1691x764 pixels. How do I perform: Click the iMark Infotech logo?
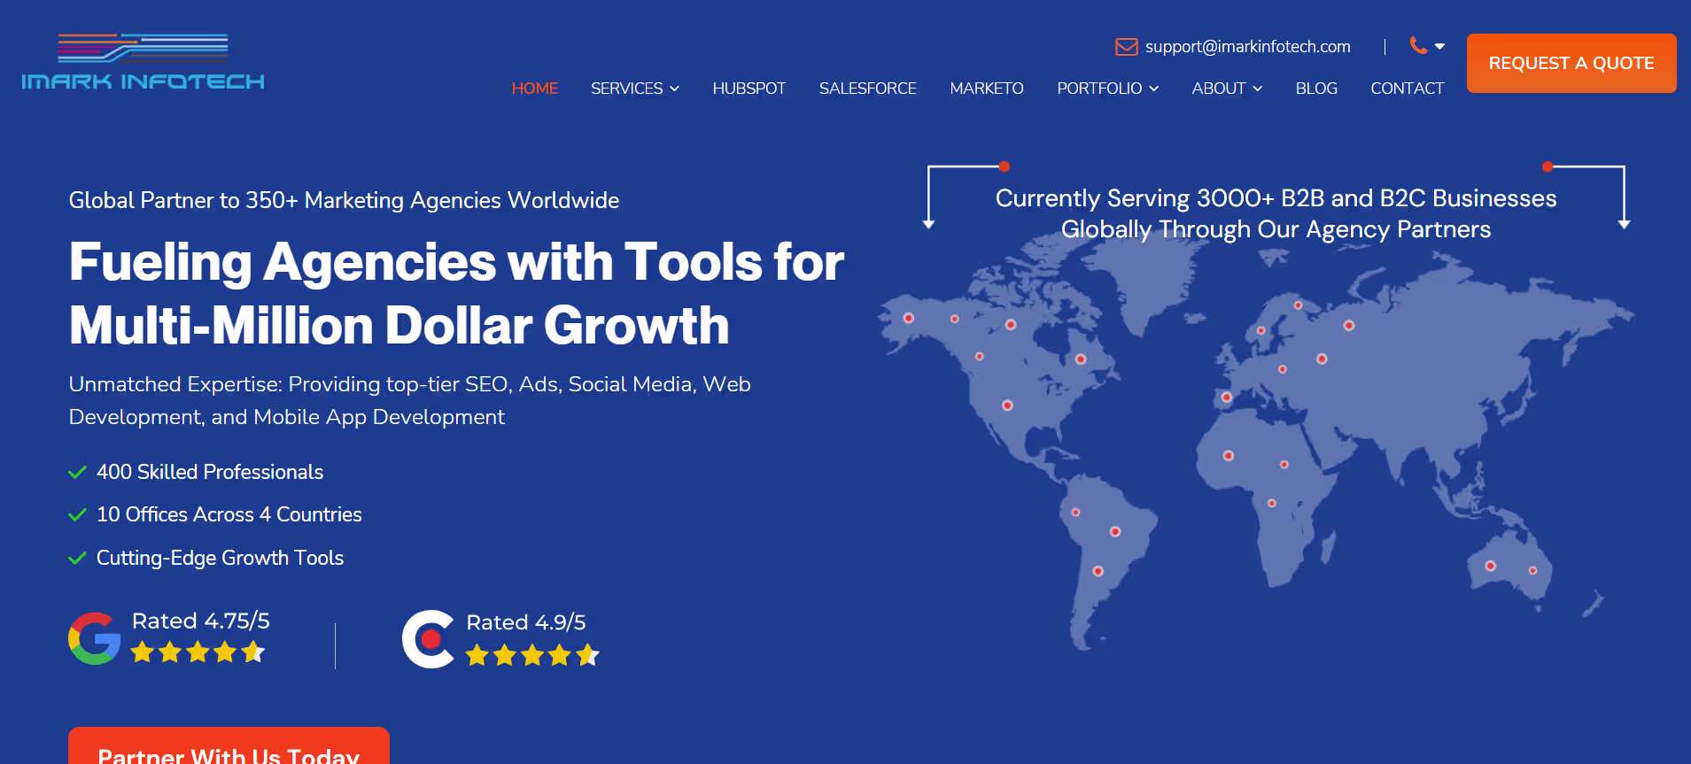pos(143,62)
